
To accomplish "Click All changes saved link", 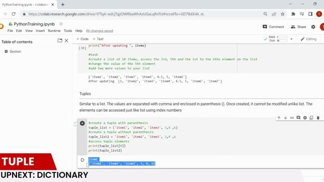I will pos(99,31).
